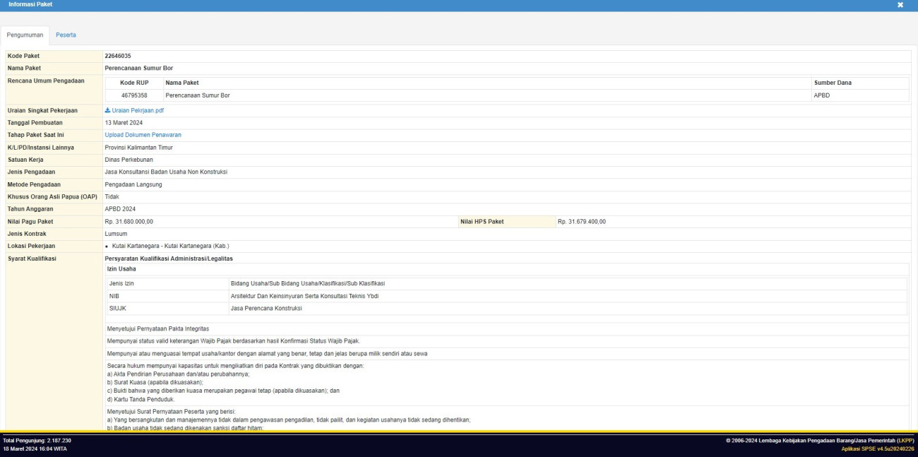Click the download icon beside Uraian Pekrjaan.pdf
Screen dimensions: 918x457
107,110
